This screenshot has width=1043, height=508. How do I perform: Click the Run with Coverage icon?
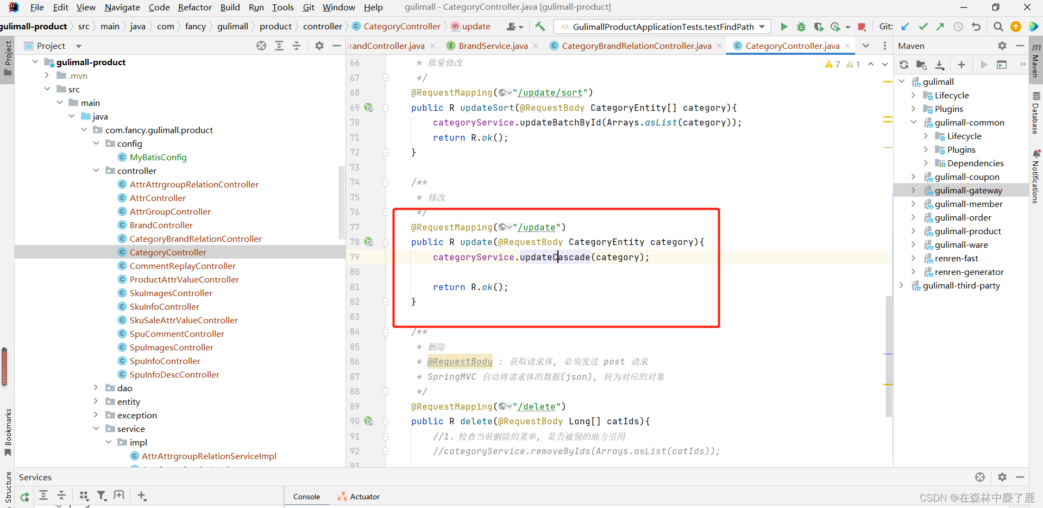tap(819, 27)
